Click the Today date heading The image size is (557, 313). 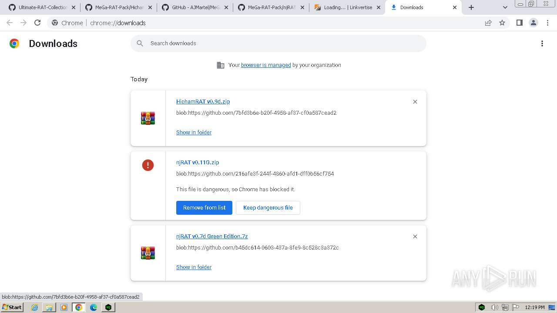[x=139, y=79]
